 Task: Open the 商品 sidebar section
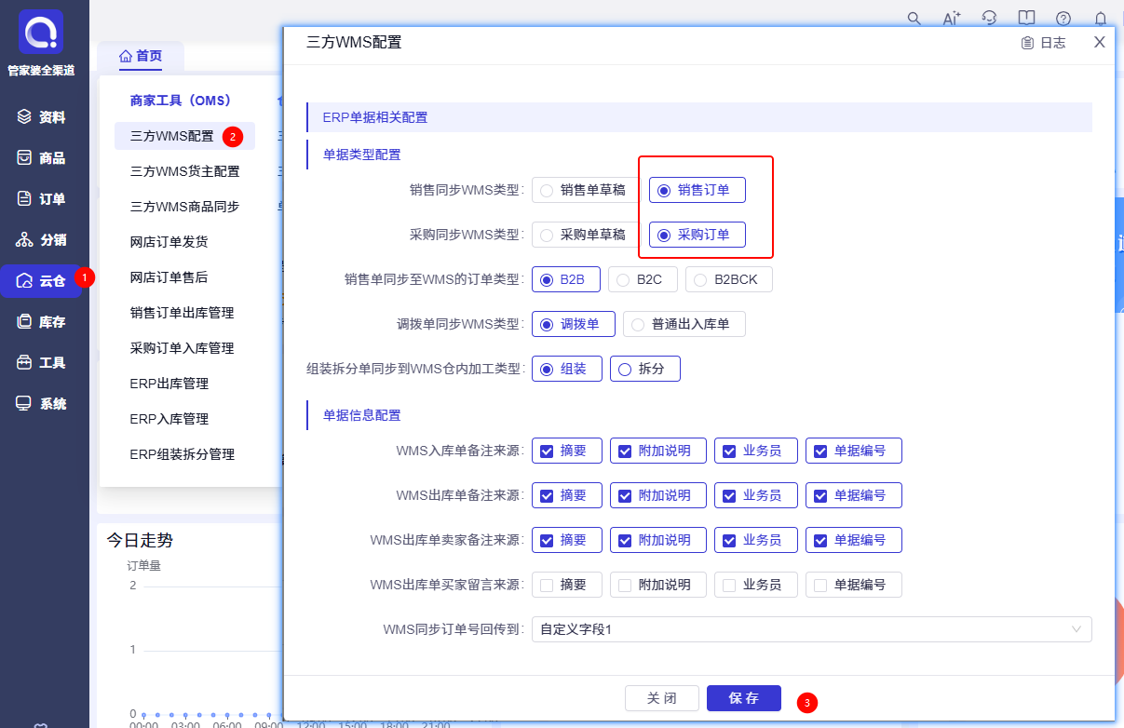coord(42,158)
